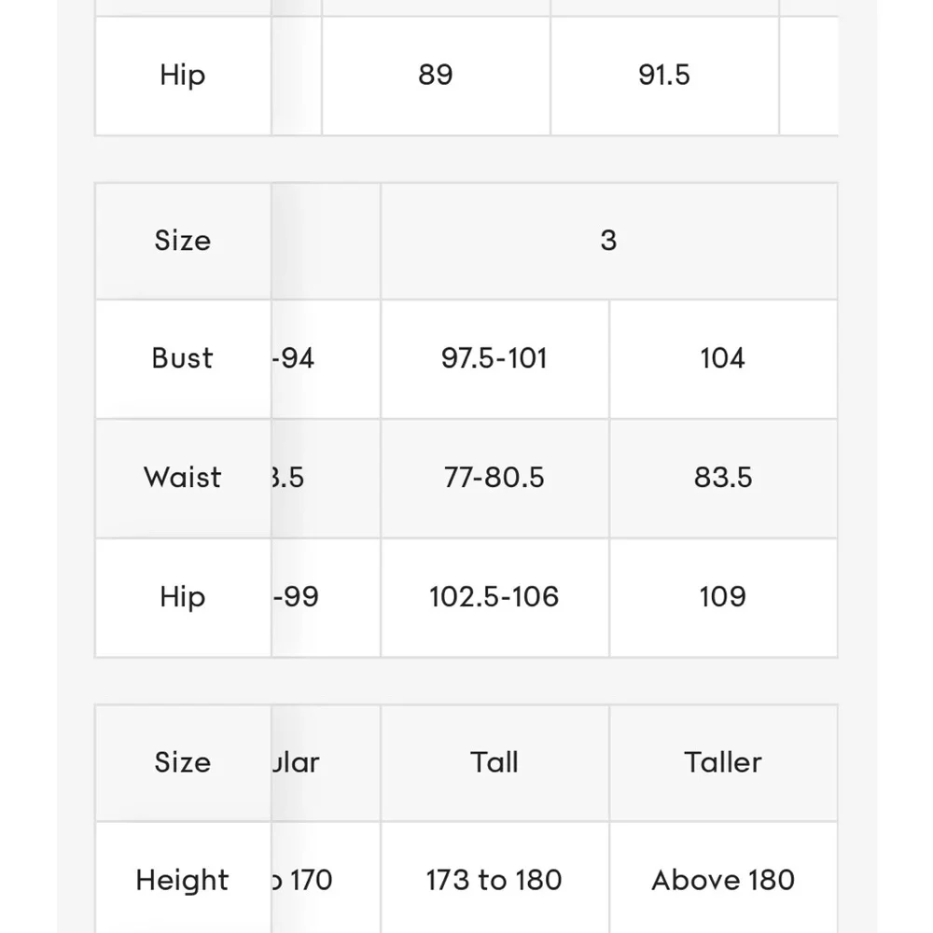Select the Above 180 height cell

[723, 880]
